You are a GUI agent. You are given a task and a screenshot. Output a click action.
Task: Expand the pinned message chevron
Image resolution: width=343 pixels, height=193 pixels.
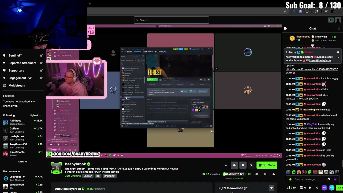338,58
